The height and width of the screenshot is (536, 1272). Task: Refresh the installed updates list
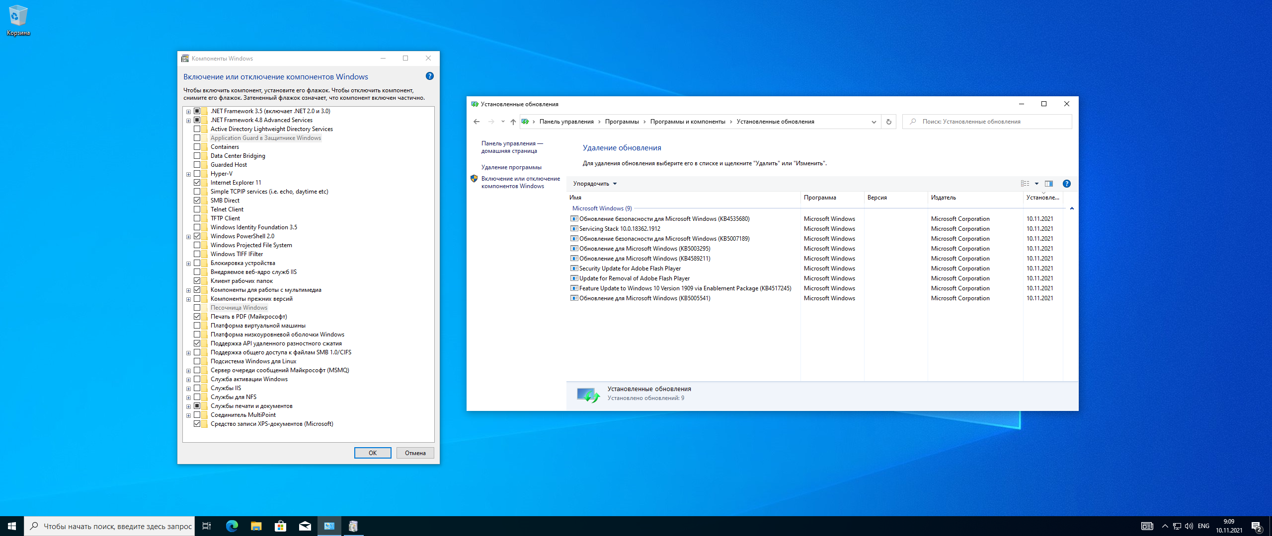(x=889, y=122)
